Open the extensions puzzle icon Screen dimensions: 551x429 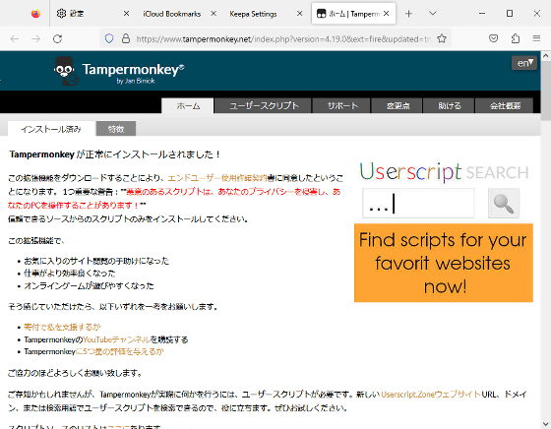[x=516, y=38]
